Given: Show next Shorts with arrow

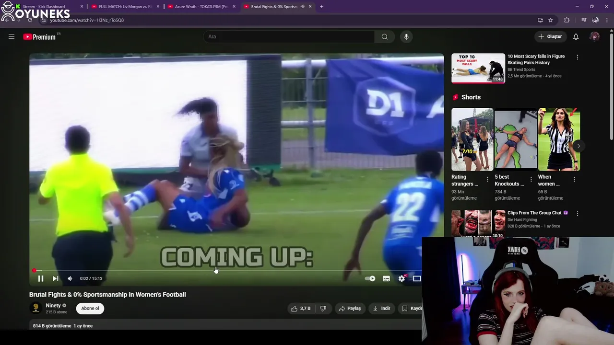Looking at the screenshot, I should coord(579,146).
